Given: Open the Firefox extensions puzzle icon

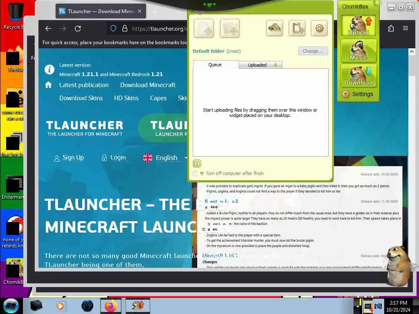Looking at the screenshot, I should tap(391, 28).
